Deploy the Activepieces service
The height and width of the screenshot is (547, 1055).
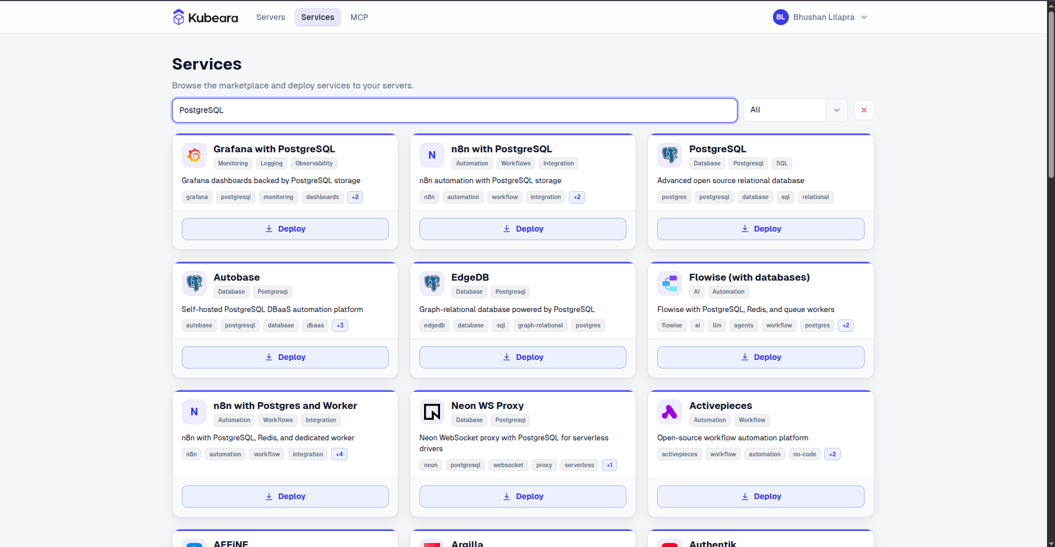click(x=761, y=496)
